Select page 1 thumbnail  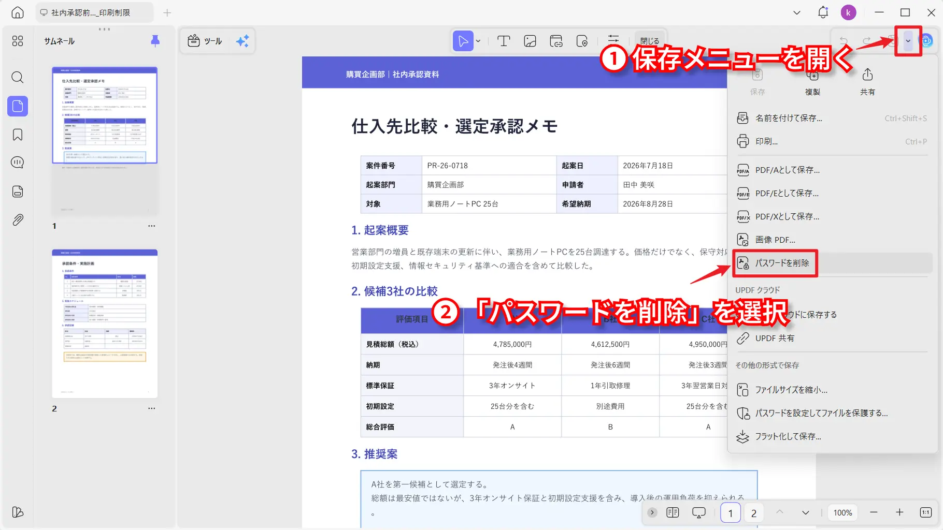click(x=105, y=141)
